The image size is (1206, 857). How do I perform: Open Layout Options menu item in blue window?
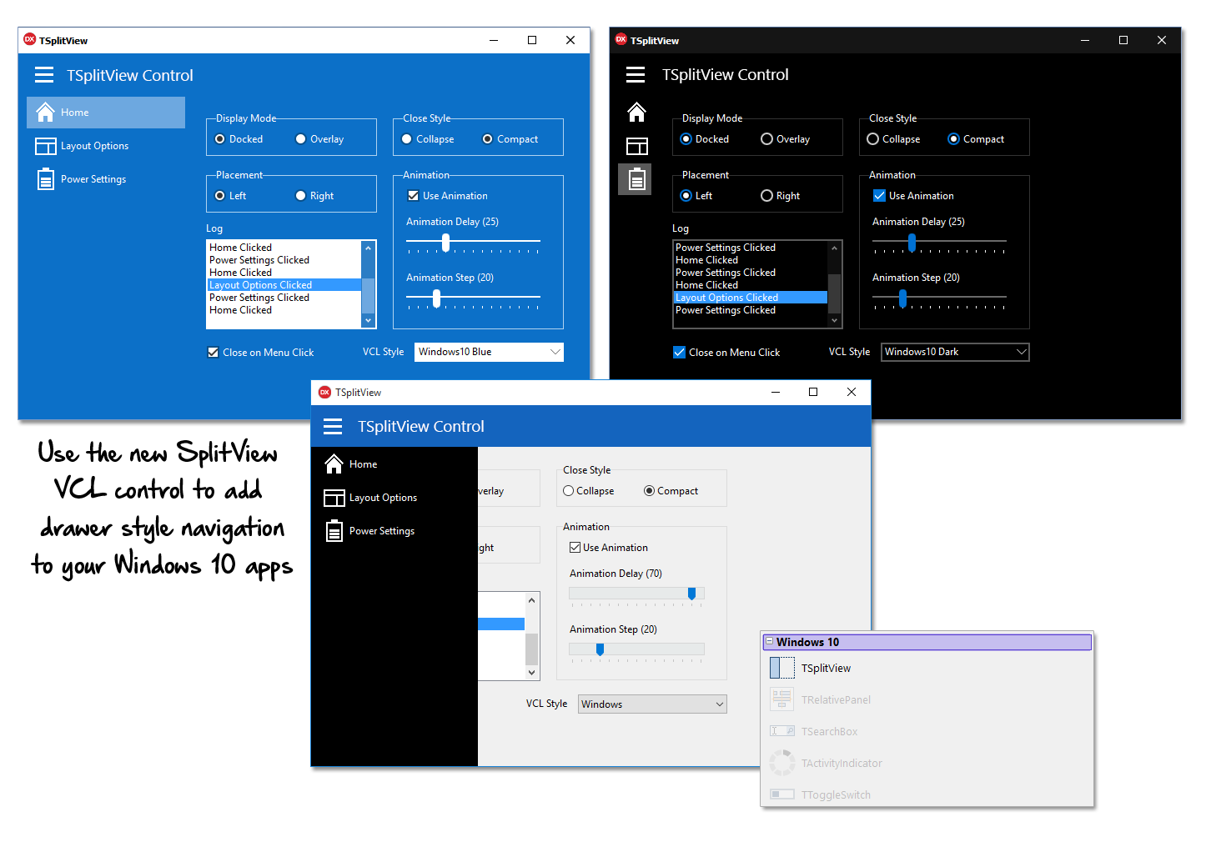[x=106, y=146]
